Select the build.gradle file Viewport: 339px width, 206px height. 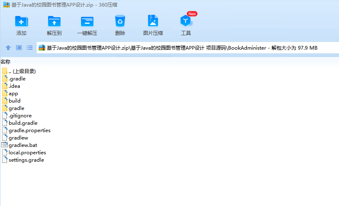tap(20, 123)
